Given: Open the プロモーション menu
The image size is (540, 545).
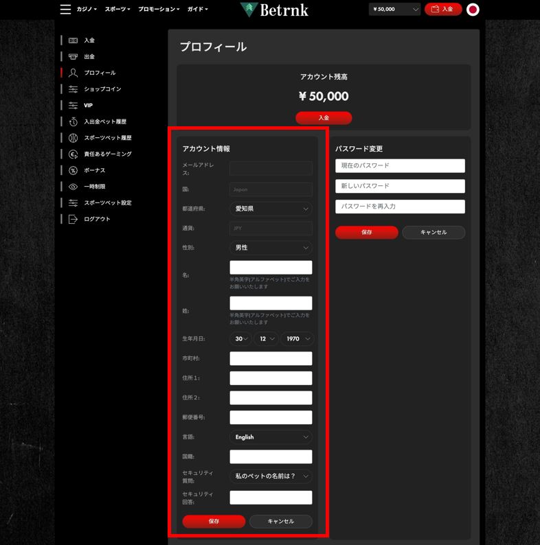Looking at the screenshot, I should [x=159, y=9].
